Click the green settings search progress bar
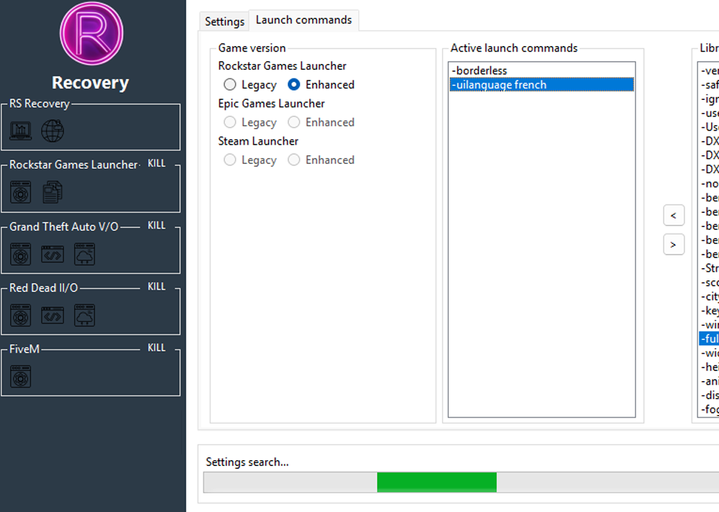The height and width of the screenshot is (512, 719). pyautogui.click(x=437, y=482)
